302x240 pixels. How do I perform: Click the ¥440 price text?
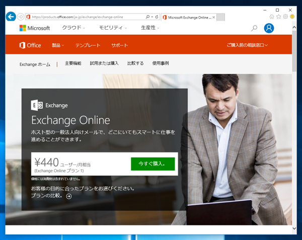tap(47, 162)
